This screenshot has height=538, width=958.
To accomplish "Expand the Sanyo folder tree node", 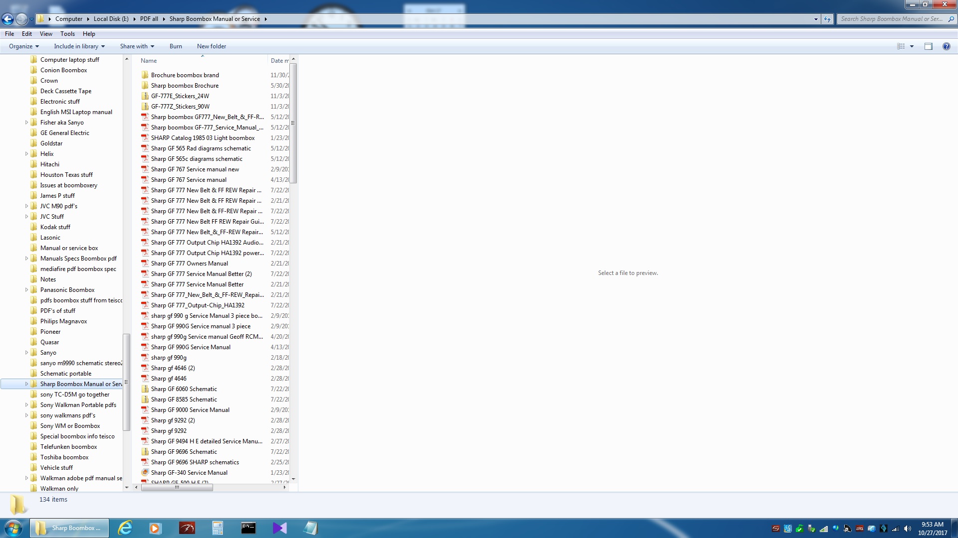I will pos(26,353).
